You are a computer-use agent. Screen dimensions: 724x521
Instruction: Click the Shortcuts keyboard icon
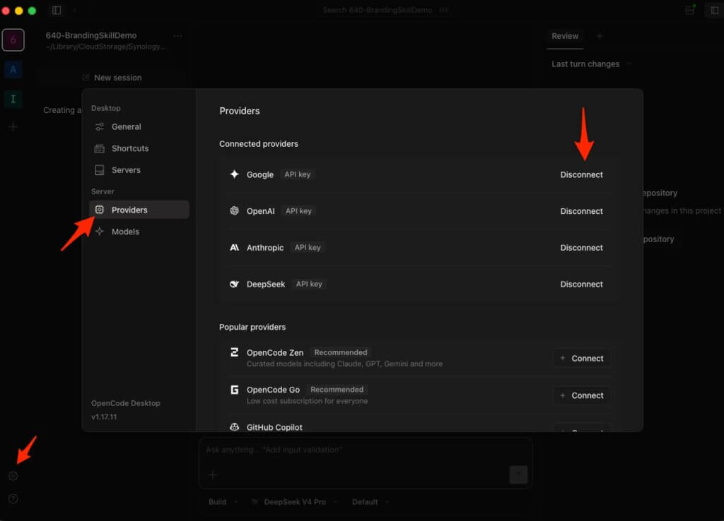(x=99, y=148)
